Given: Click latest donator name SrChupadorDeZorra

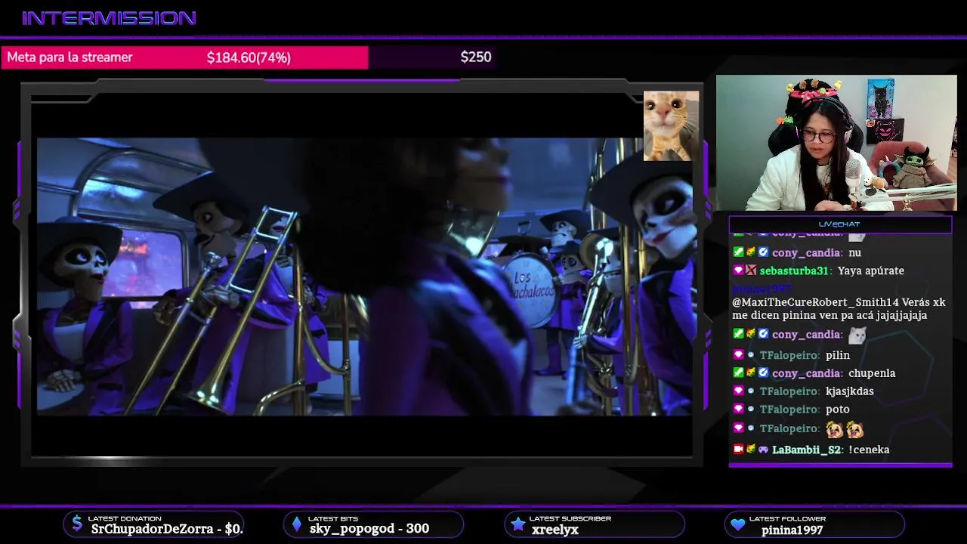Looking at the screenshot, I should [x=152, y=529].
